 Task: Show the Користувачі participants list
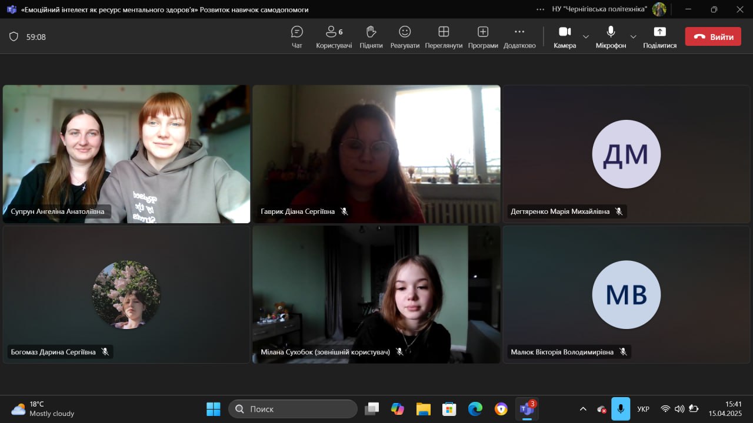coord(334,36)
